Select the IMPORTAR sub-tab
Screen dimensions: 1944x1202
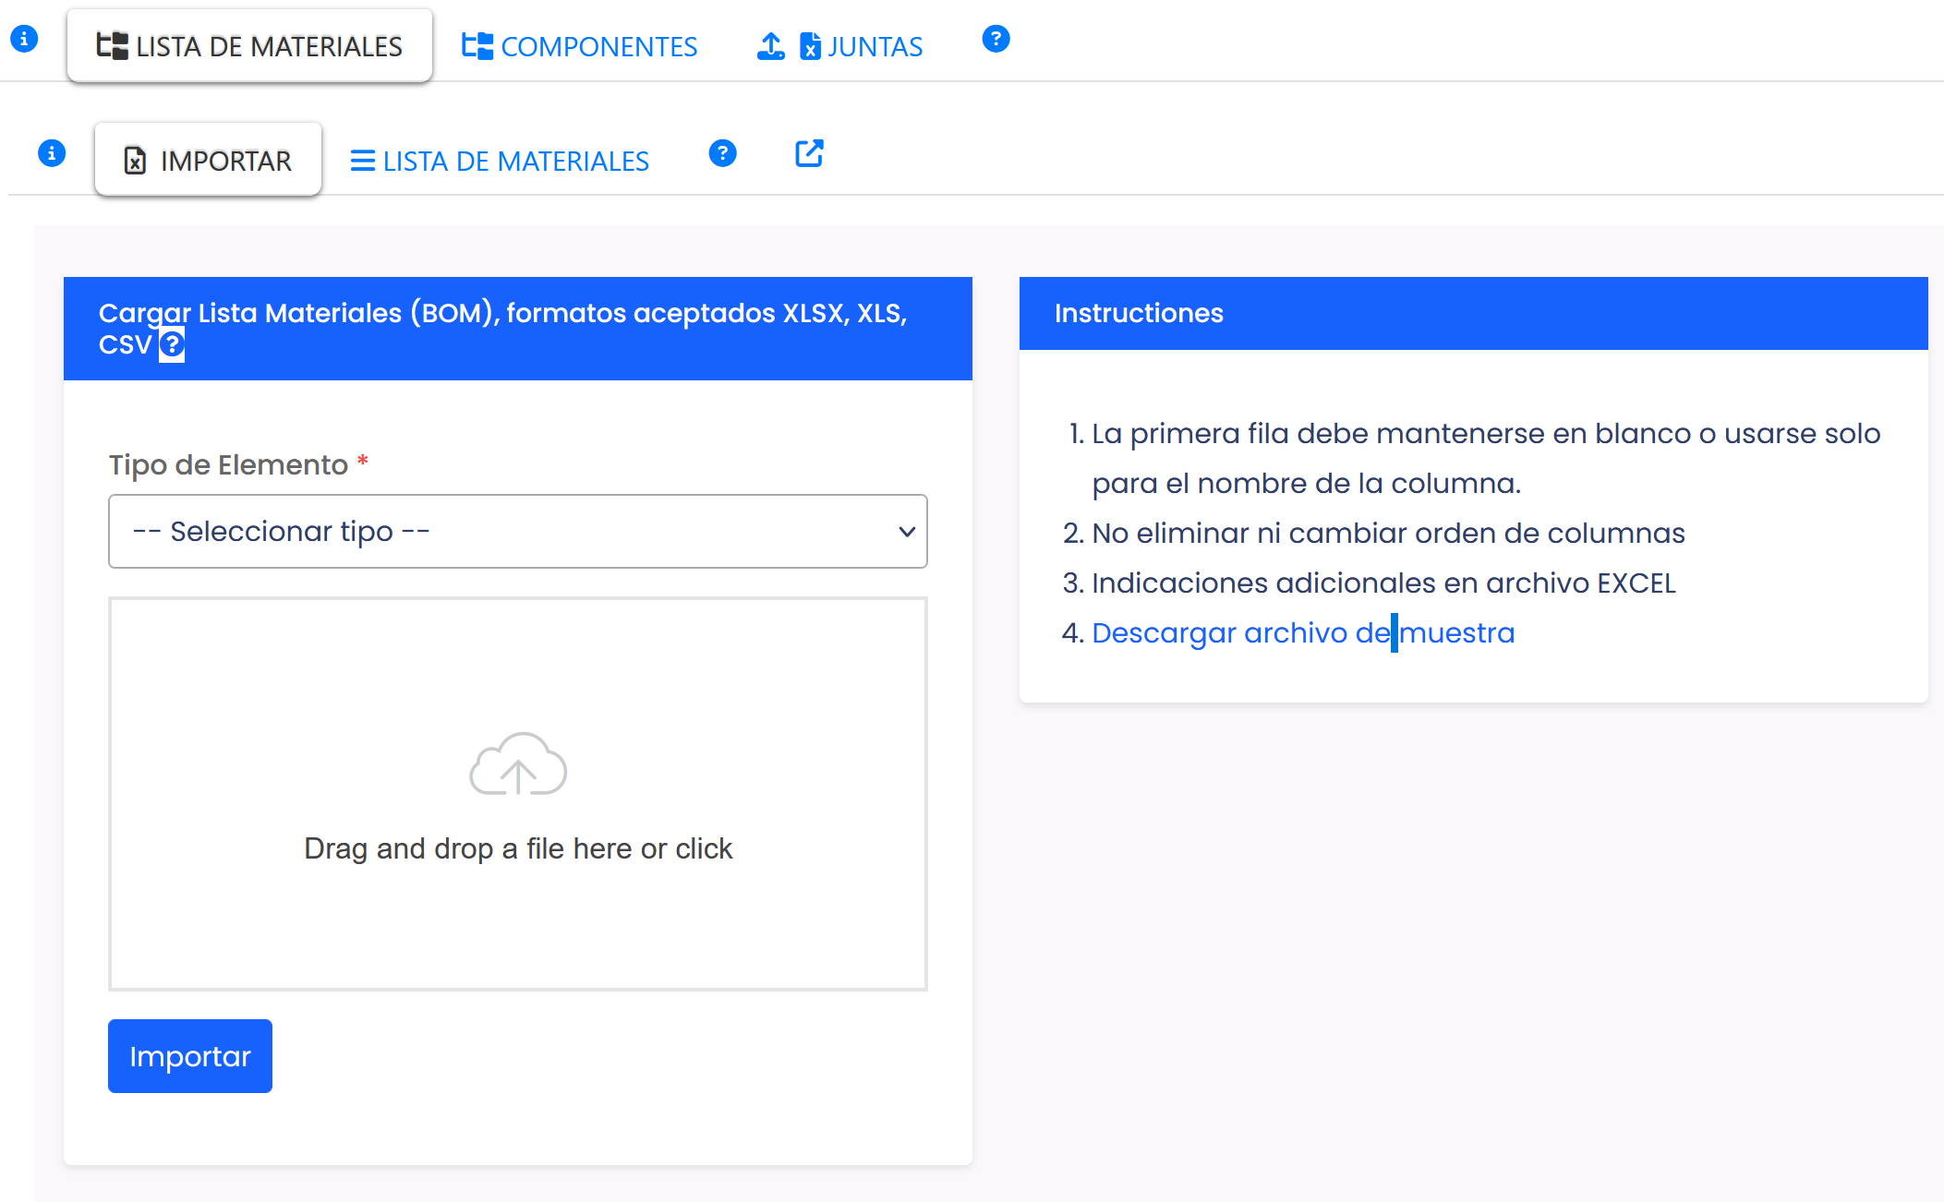pos(209,161)
